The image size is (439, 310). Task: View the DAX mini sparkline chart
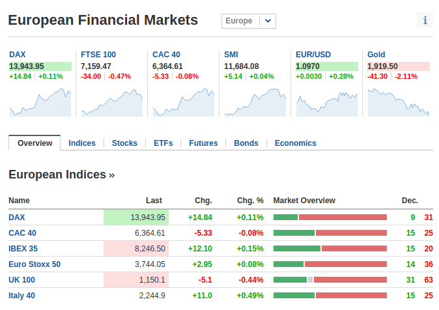pyautogui.click(x=40, y=102)
